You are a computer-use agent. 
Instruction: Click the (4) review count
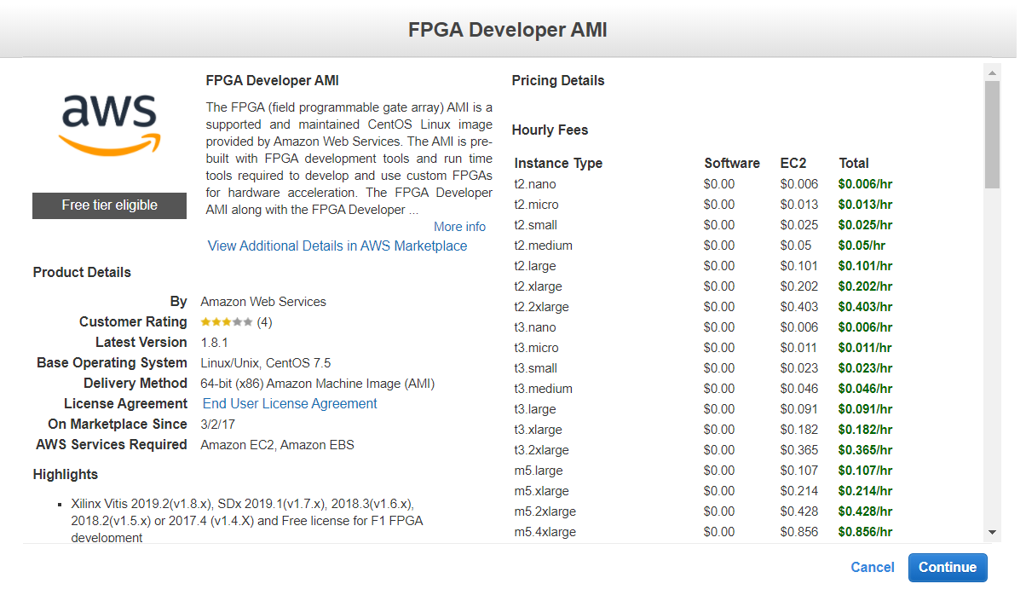pos(264,322)
